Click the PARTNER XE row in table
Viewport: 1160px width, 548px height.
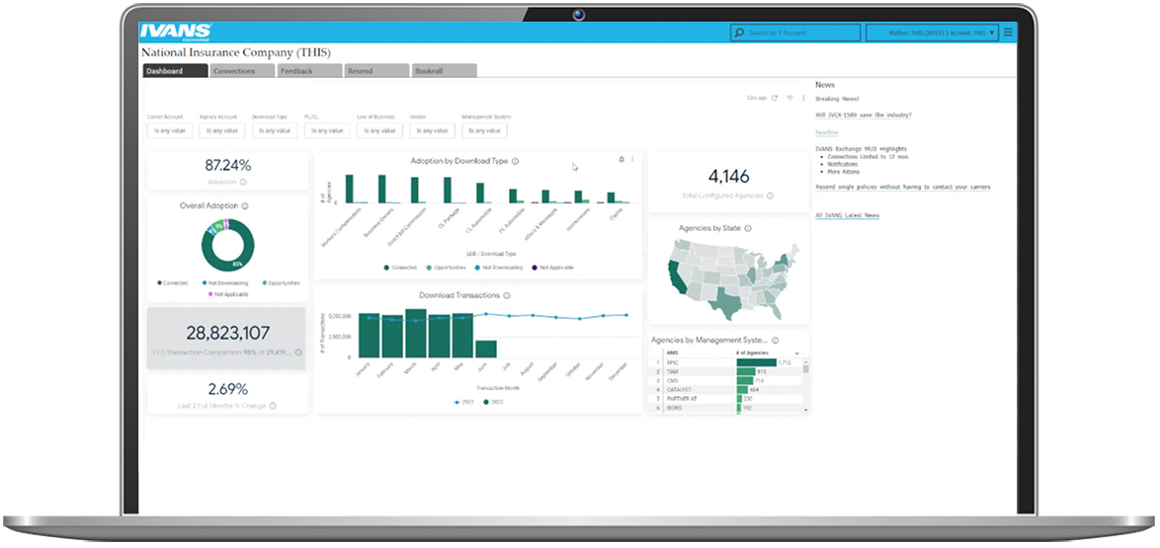[x=725, y=399]
